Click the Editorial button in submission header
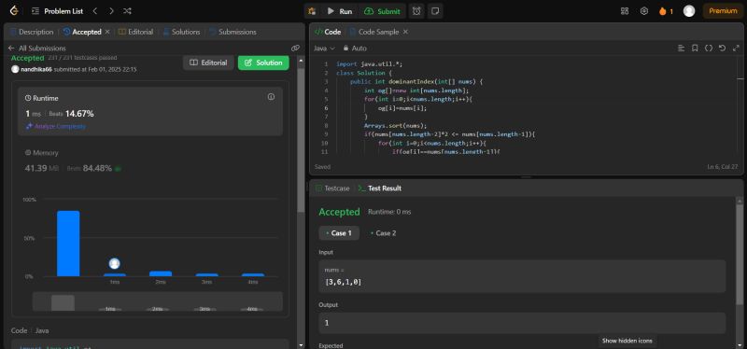The height and width of the screenshot is (349, 747). [x=208, y=63]
